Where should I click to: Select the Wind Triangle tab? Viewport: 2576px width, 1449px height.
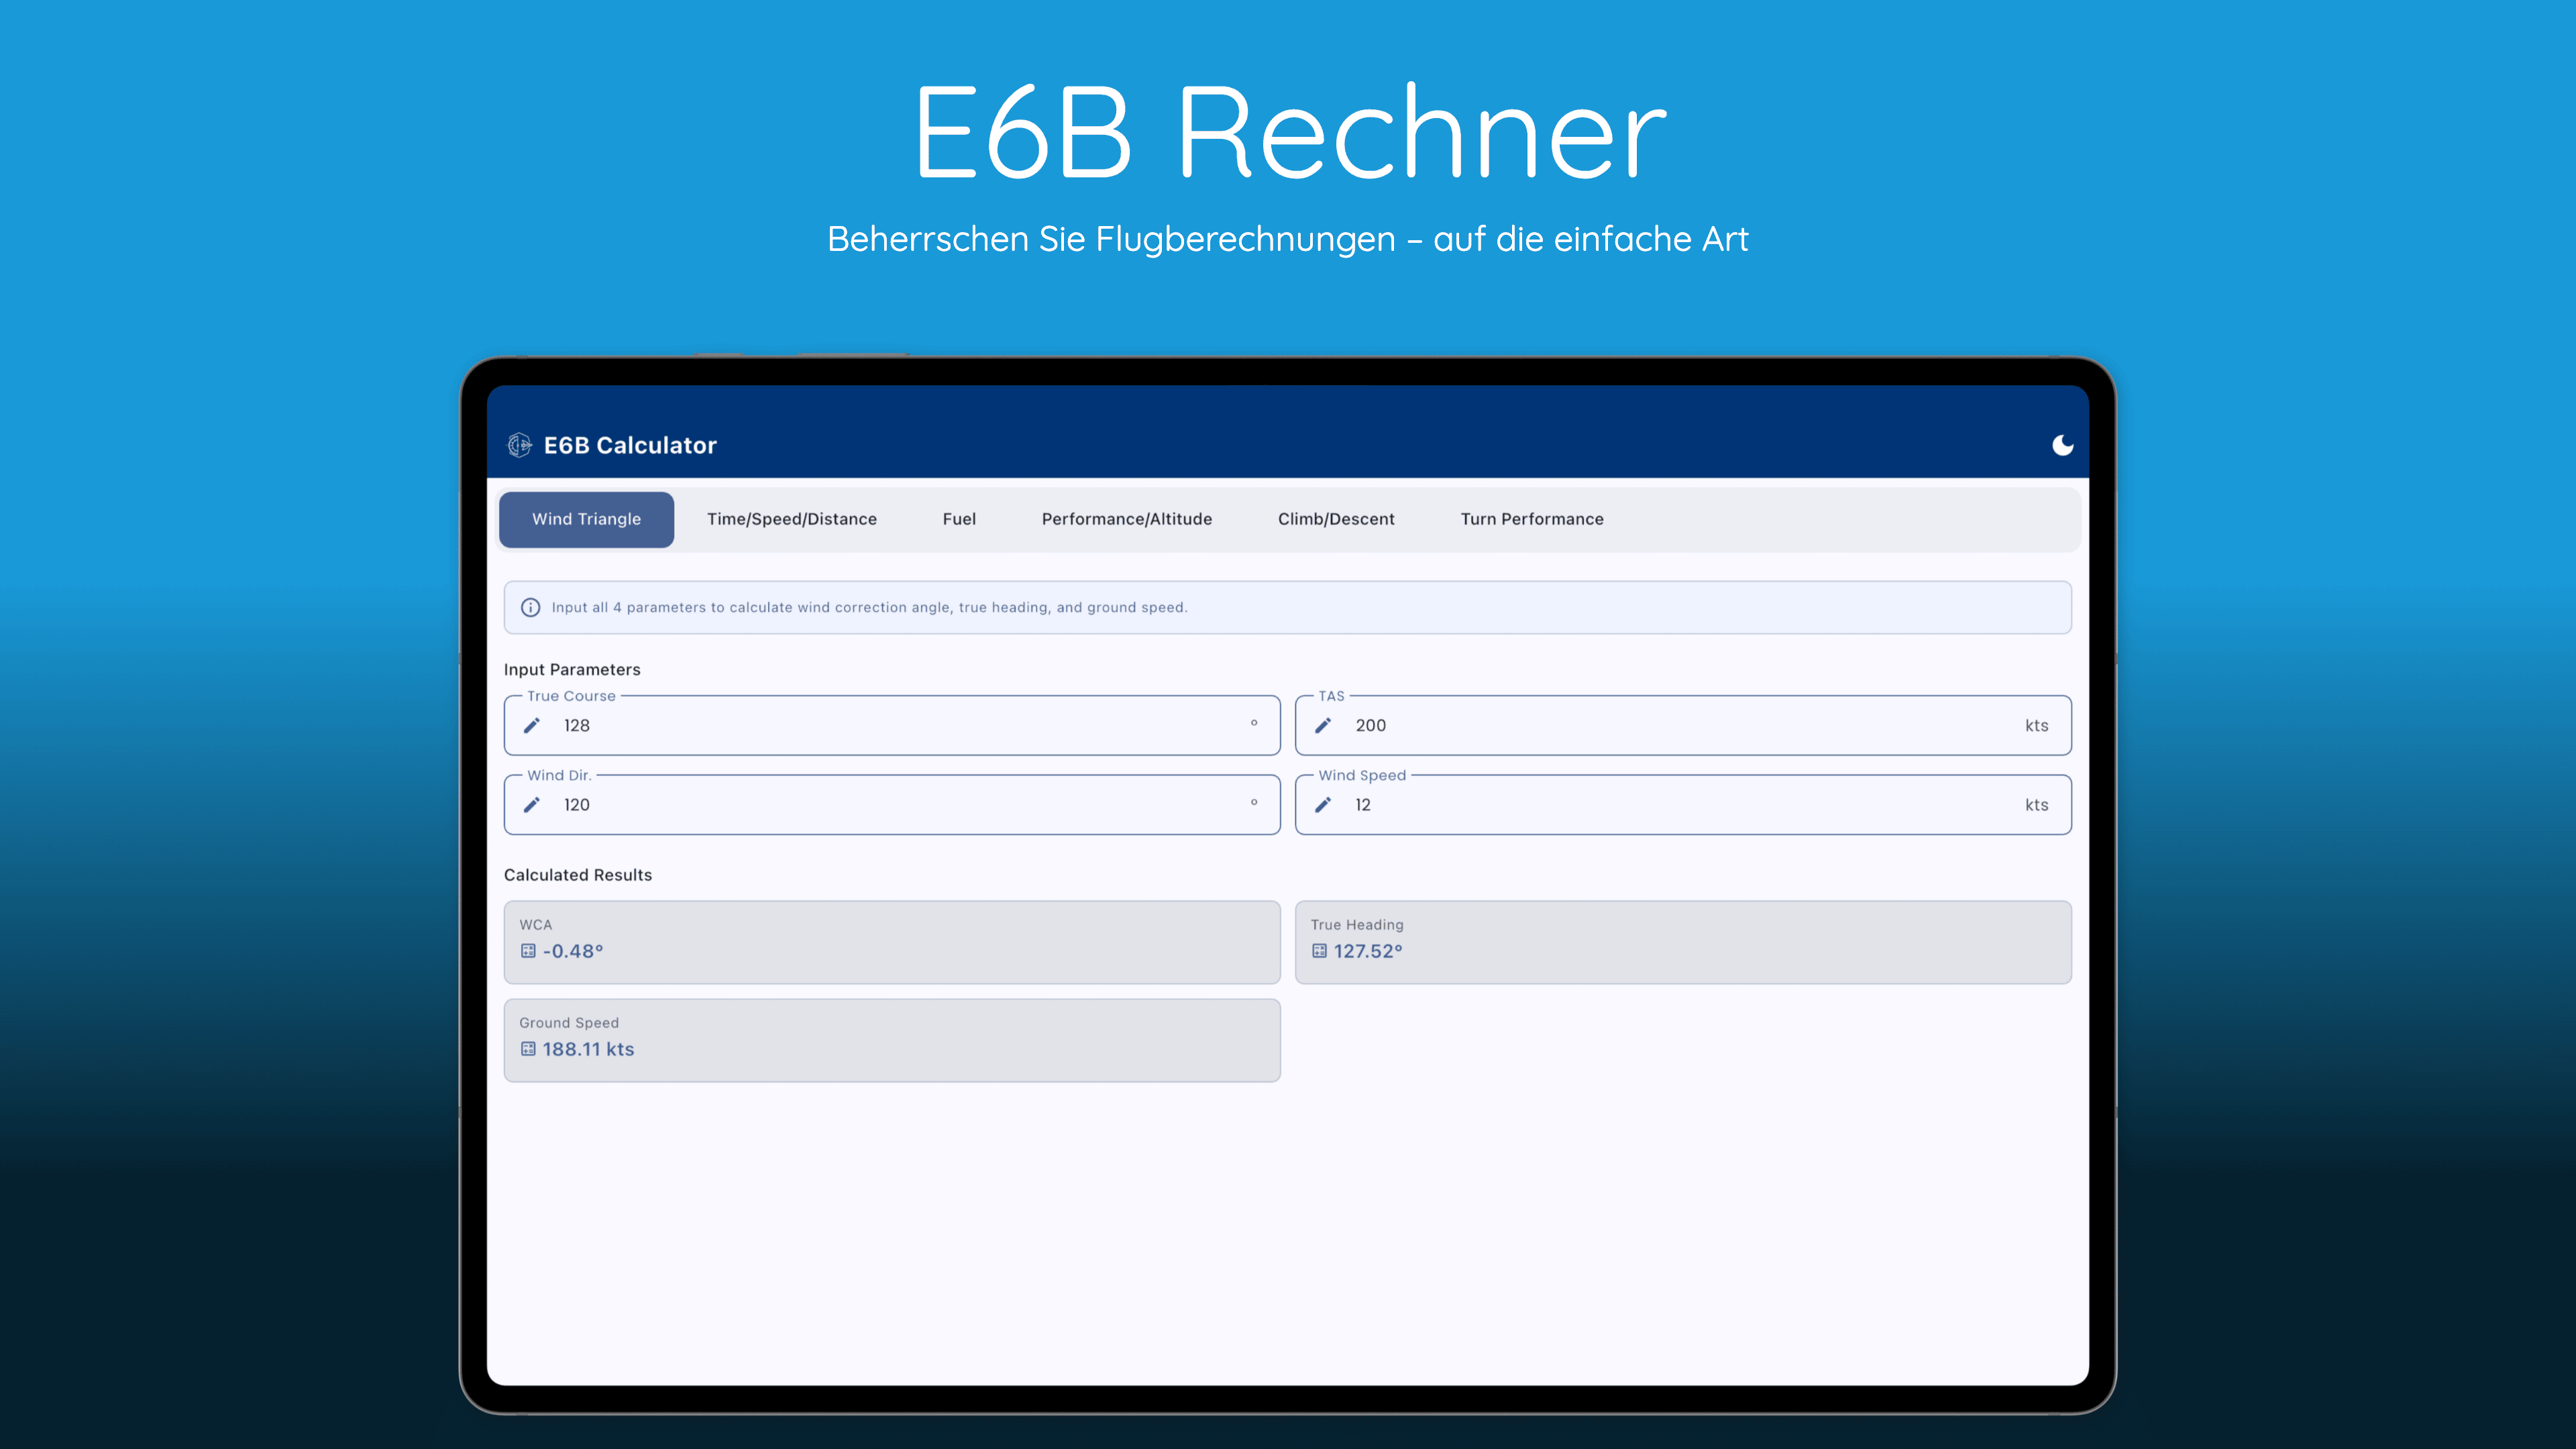point(586,519)
